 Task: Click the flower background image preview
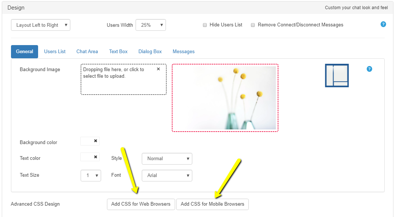[225, 98]
